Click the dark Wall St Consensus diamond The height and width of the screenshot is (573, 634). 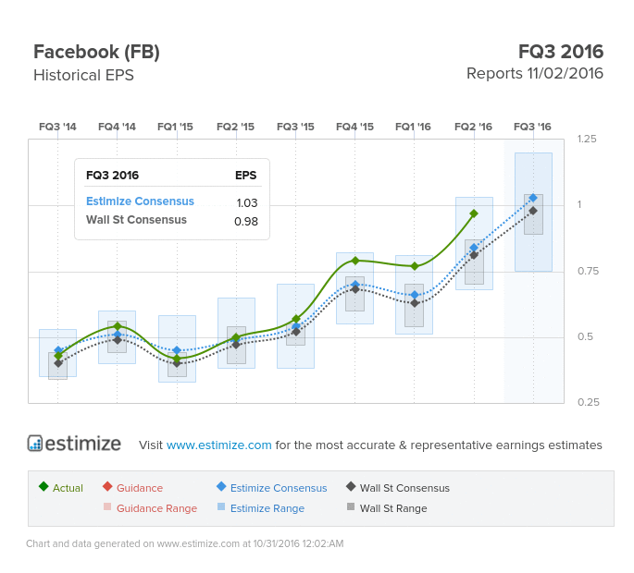tap(351, 486)
